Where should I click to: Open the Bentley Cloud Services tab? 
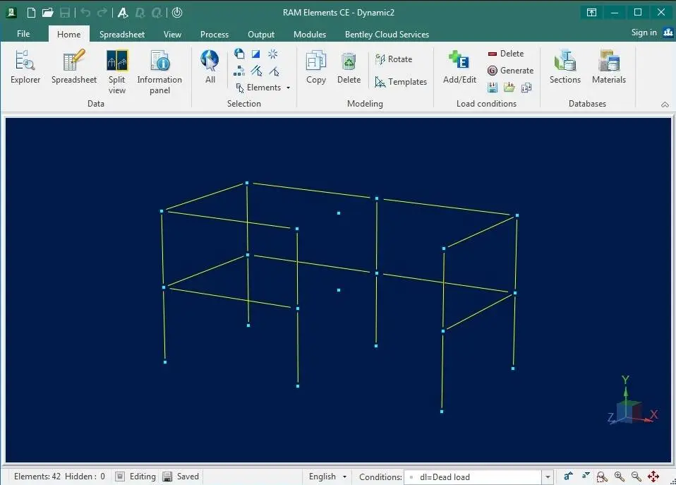tap(387, 34)
